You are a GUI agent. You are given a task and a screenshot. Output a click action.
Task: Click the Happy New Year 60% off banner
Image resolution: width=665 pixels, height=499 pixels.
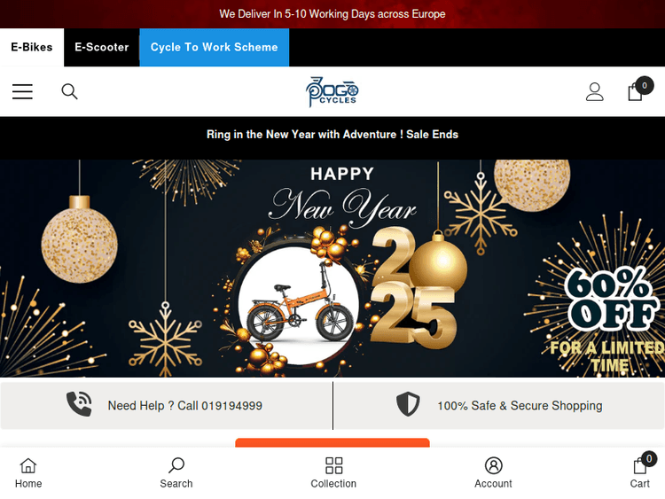click(332, 269)
